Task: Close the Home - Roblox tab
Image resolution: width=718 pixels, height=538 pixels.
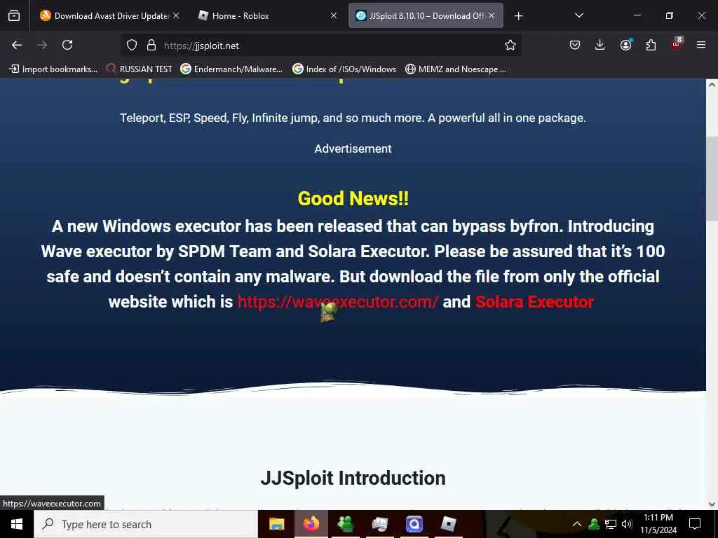Action: click(x=334, y=15)
